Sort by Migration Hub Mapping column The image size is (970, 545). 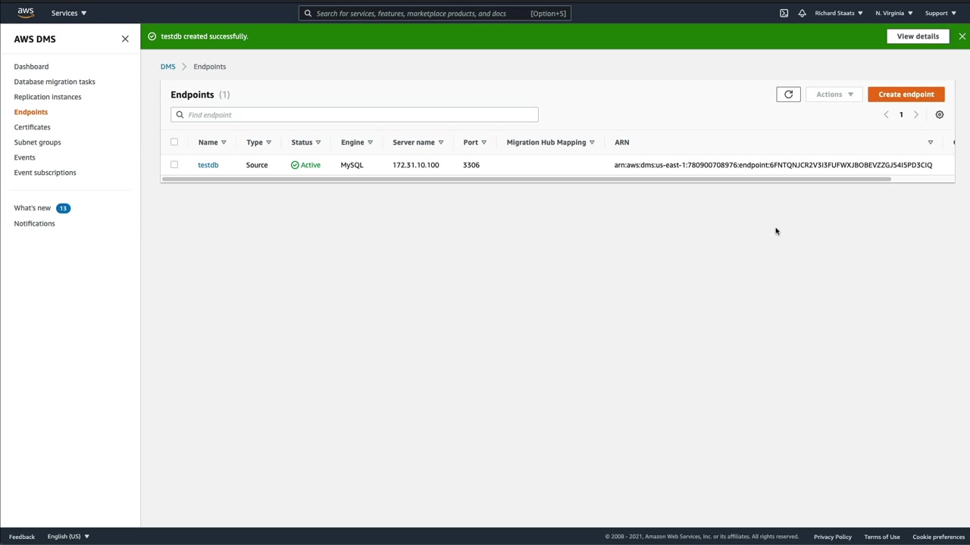pyautogui.click(x=592, y=142)
